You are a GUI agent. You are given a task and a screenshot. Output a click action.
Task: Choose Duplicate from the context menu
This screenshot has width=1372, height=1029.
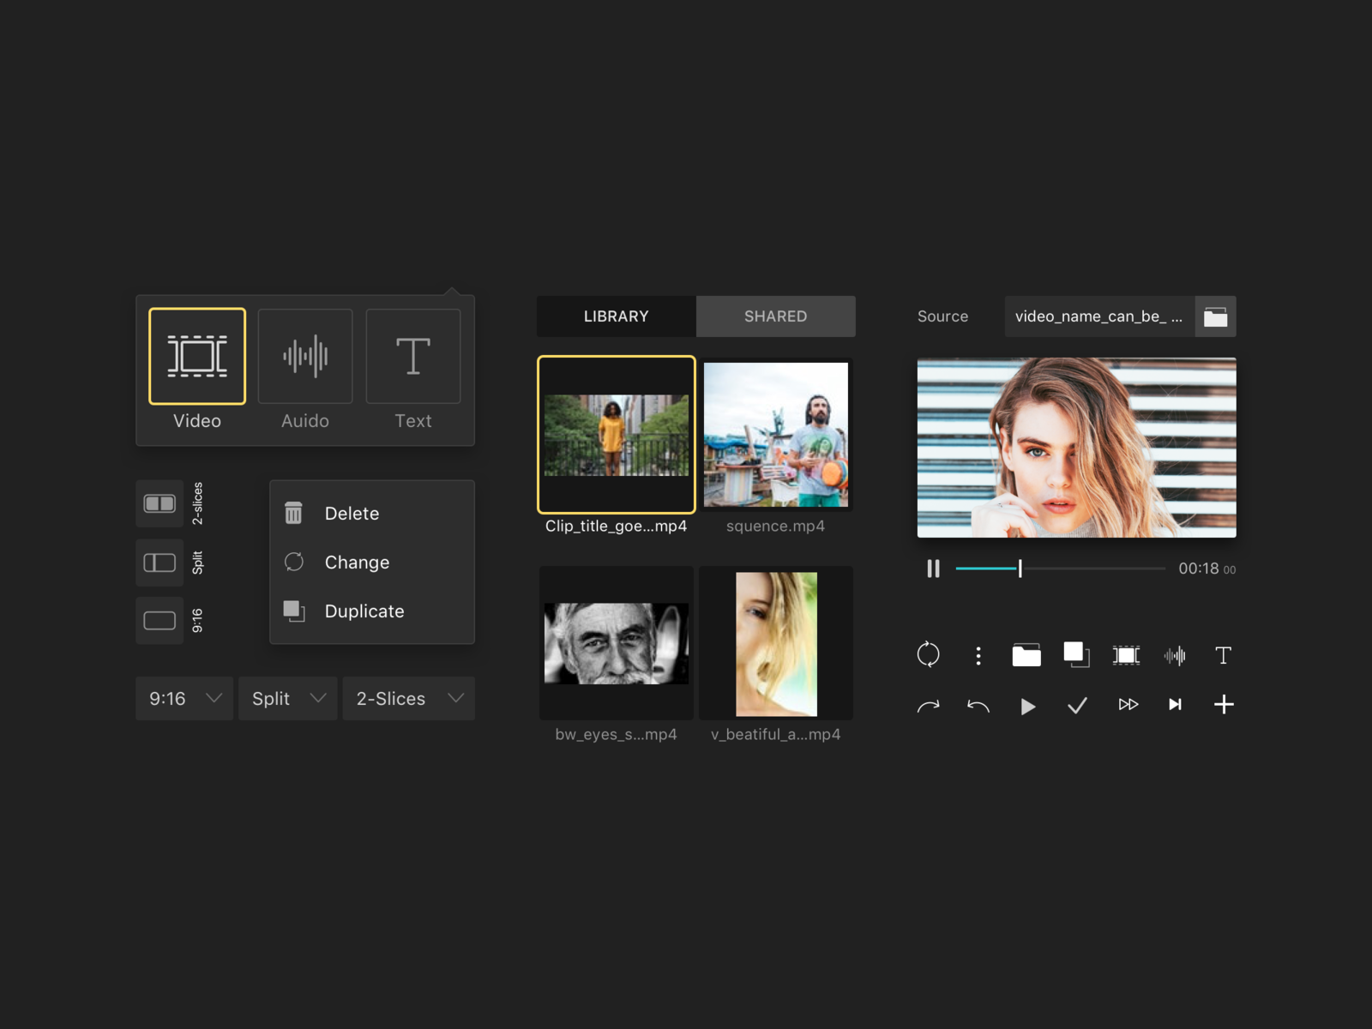click(x=364, y=611)
